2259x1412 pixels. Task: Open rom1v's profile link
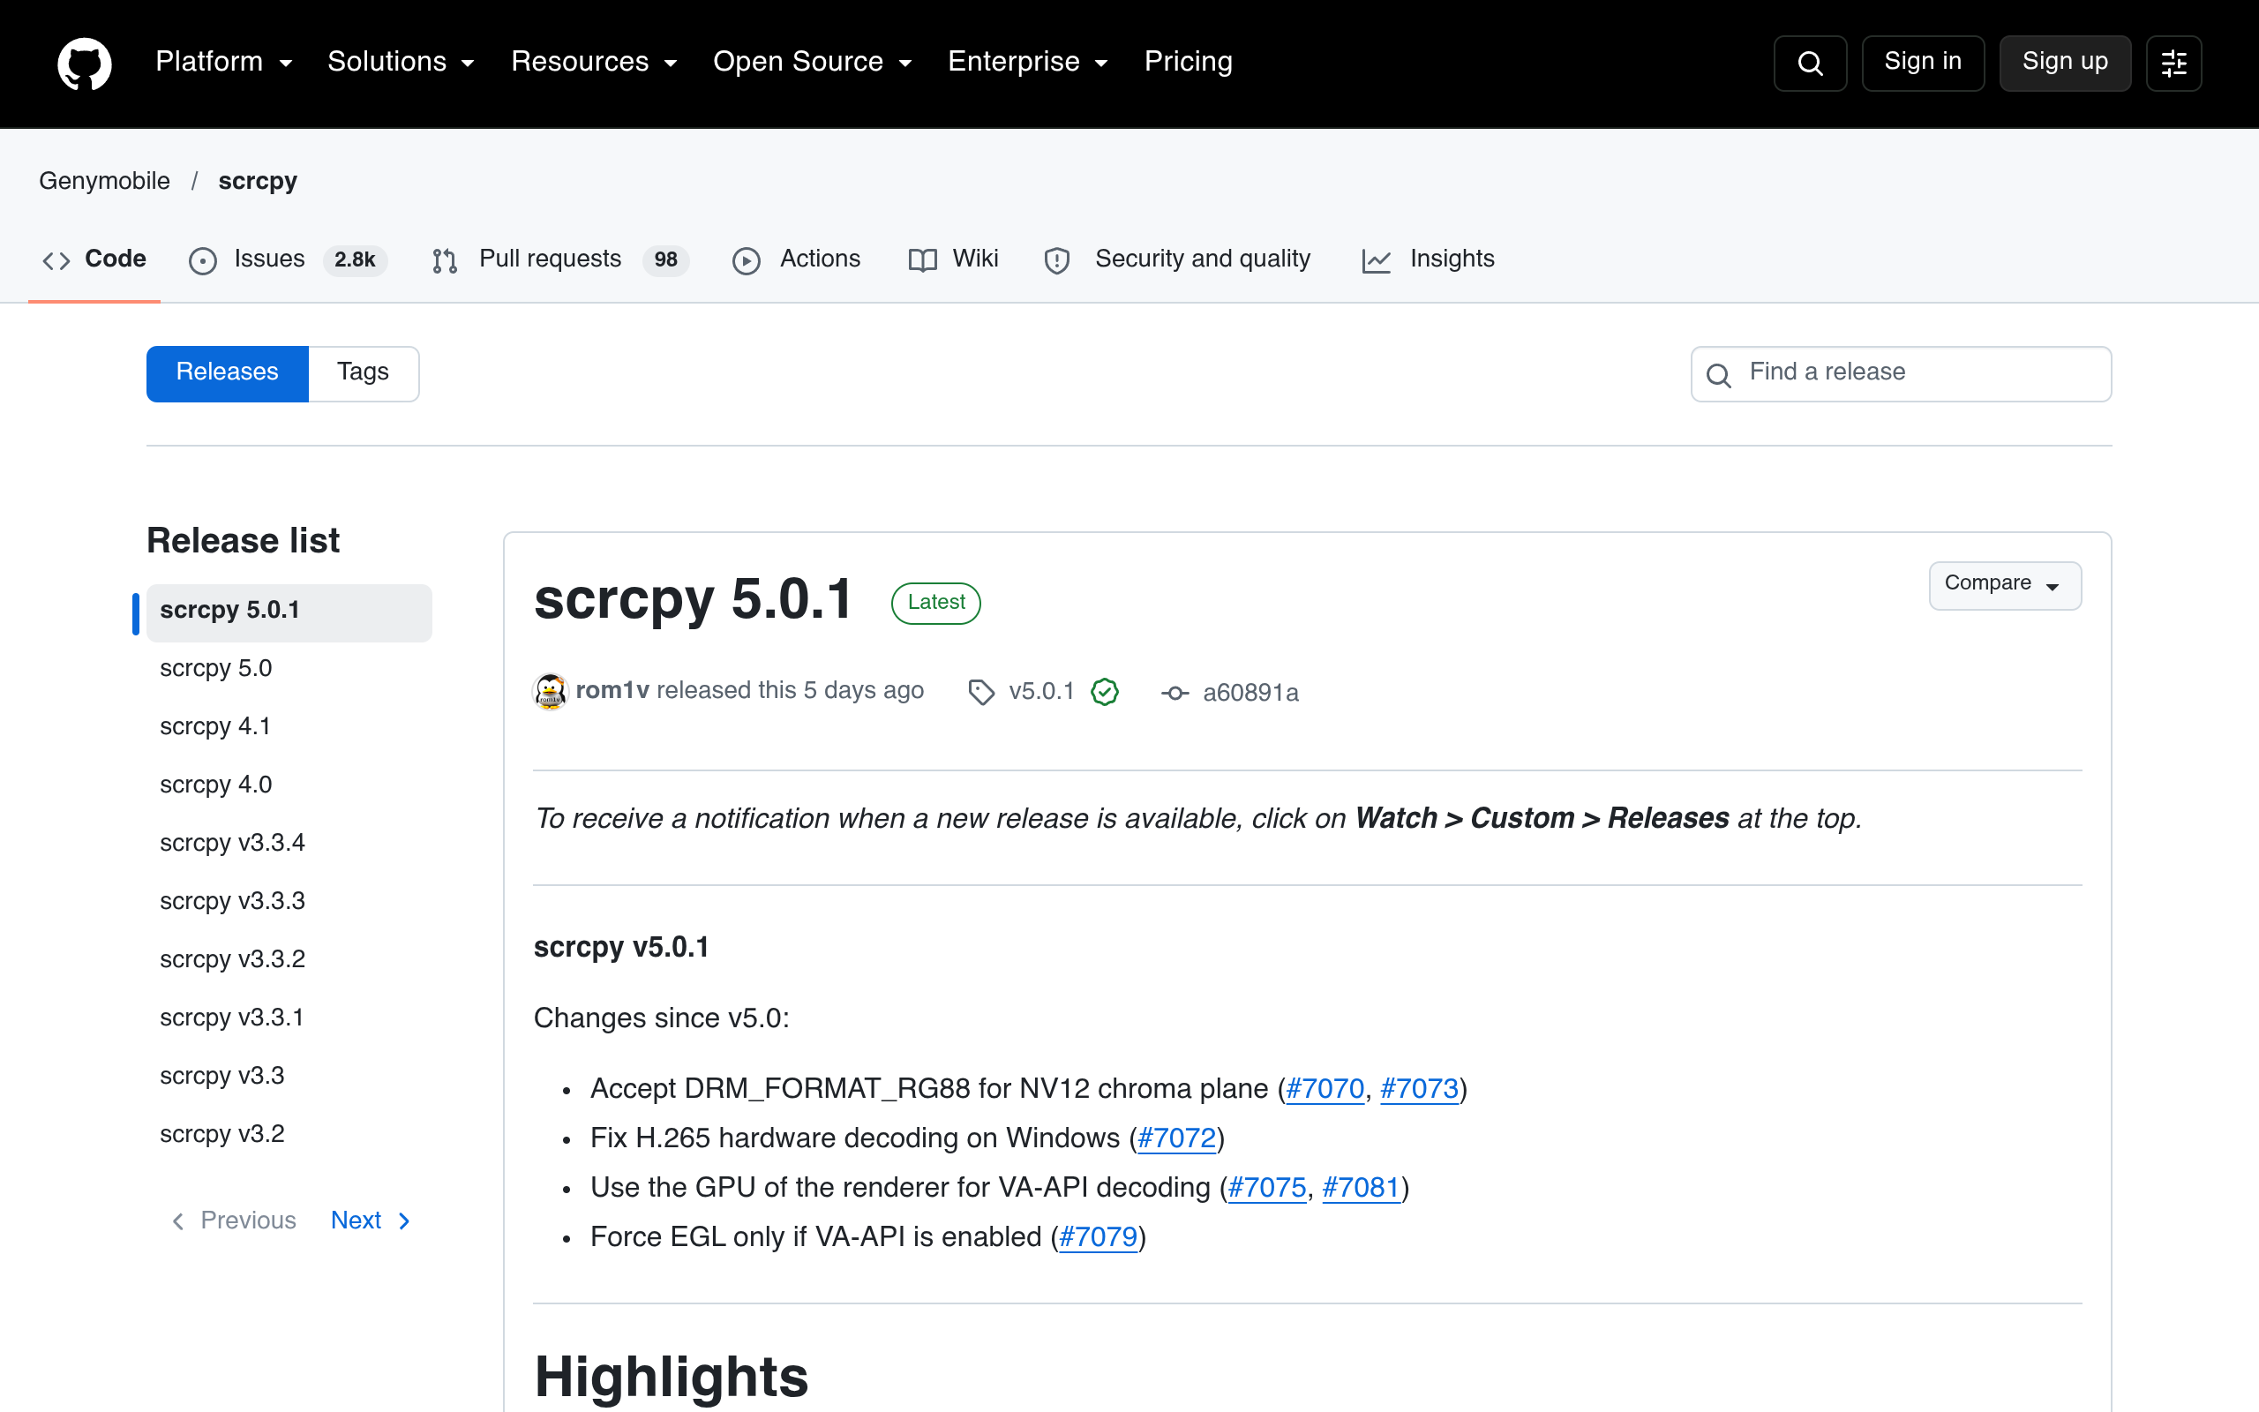(612, 691)
